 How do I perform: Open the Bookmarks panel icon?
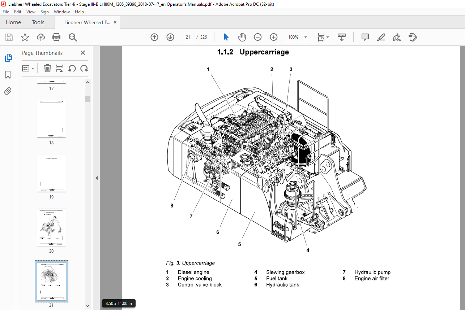8,75
